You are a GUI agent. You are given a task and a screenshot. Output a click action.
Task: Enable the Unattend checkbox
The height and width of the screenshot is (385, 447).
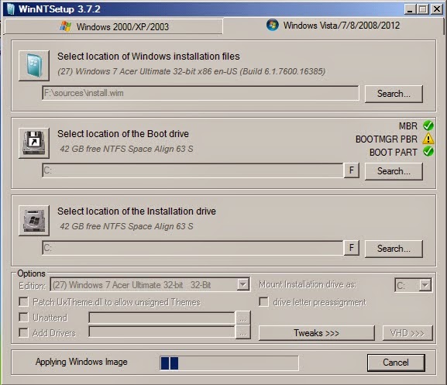tap(24, 317)
